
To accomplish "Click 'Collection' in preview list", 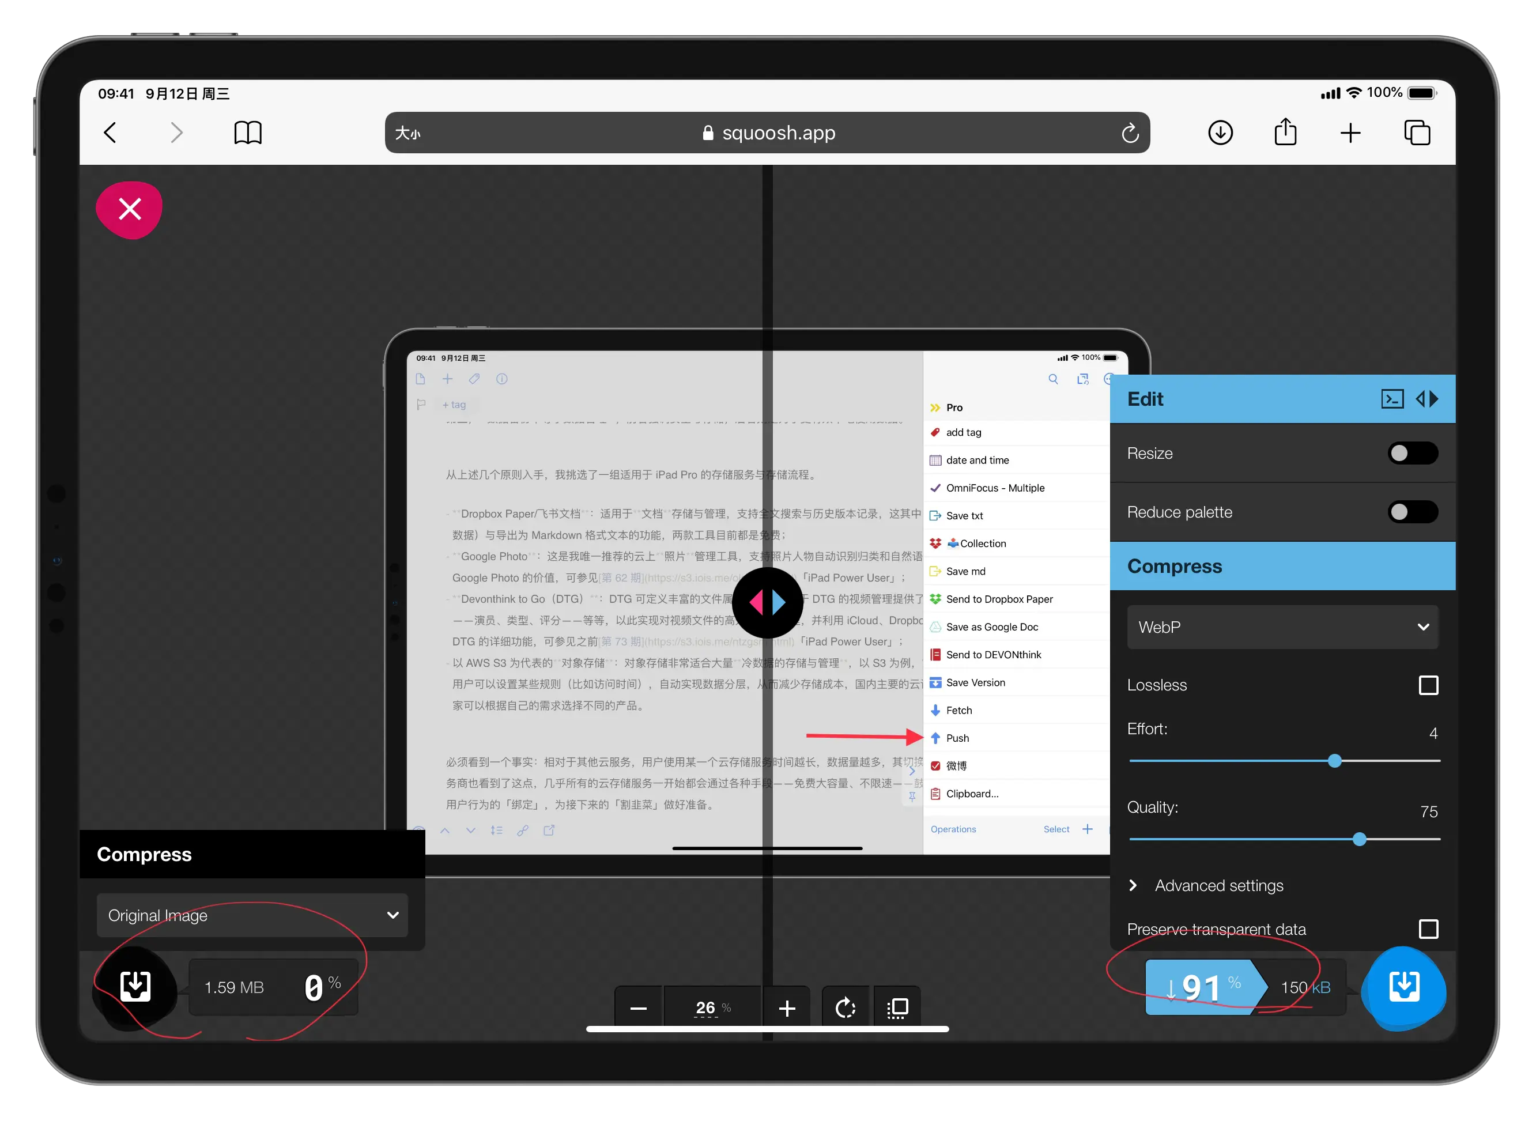I will coord(982,543).
